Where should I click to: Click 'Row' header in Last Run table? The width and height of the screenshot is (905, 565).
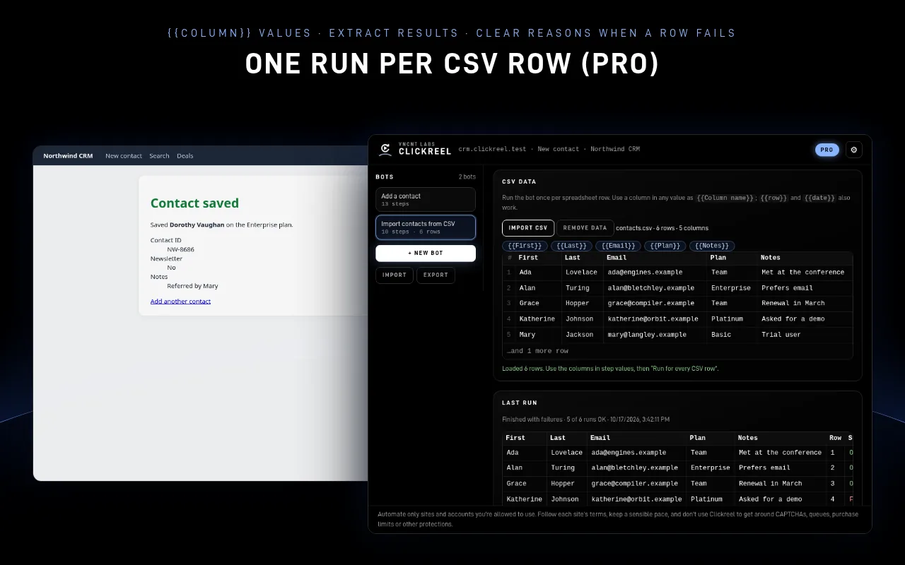point(835,438)
